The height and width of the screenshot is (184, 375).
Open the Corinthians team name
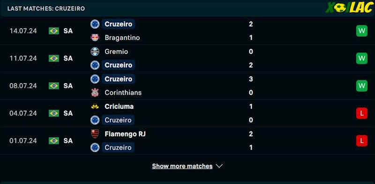click(x=123, y=93)
